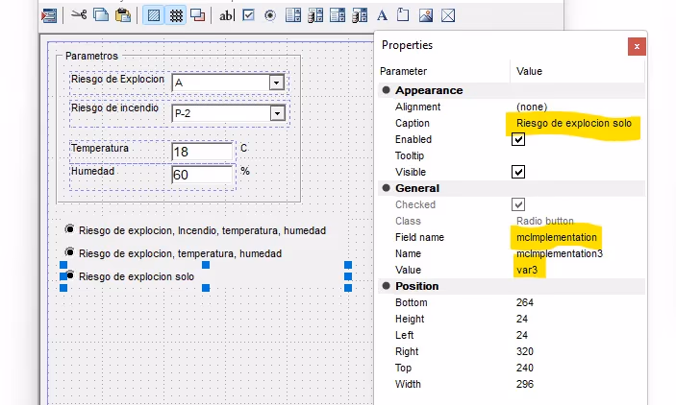Toggle the Visible property checkbox
Image resolution: width=676 pixels, height=405 pixels.
click(518, 172)
